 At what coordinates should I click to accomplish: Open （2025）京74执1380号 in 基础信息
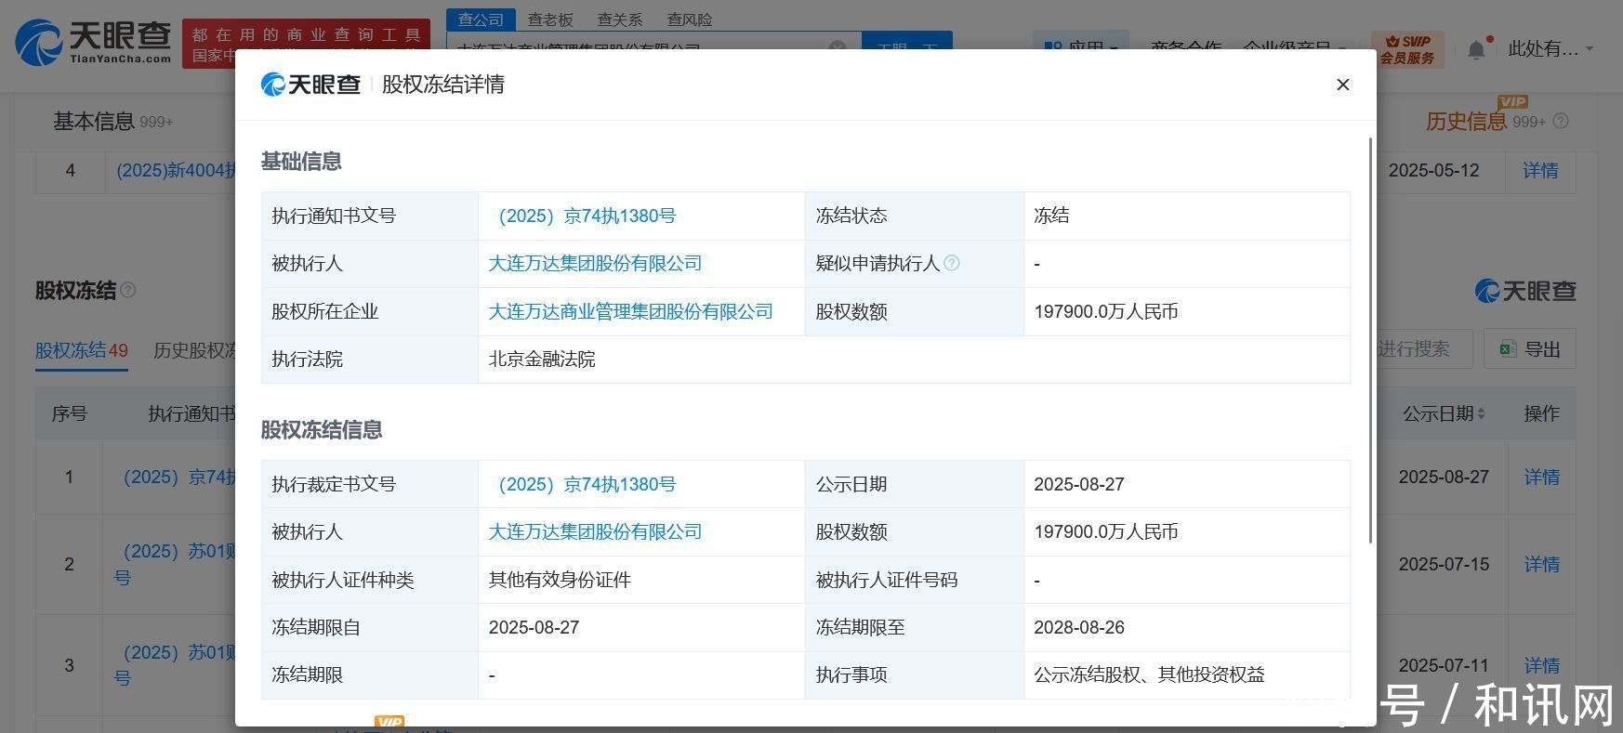pyautogui.click(x=583, y=216)
